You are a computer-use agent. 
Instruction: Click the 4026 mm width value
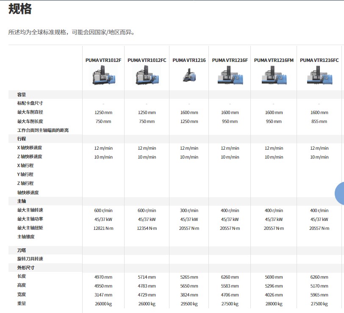click(x=274, y=295)
